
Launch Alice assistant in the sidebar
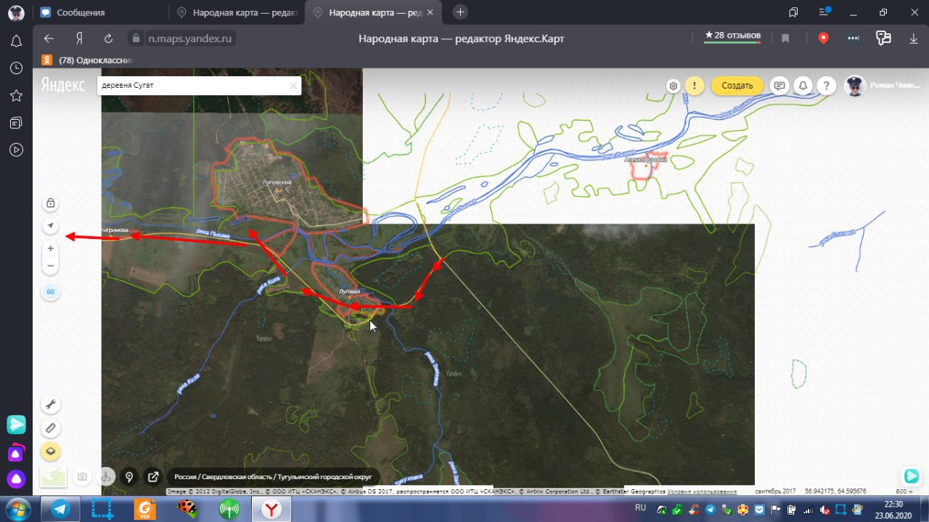pos(16,479)
